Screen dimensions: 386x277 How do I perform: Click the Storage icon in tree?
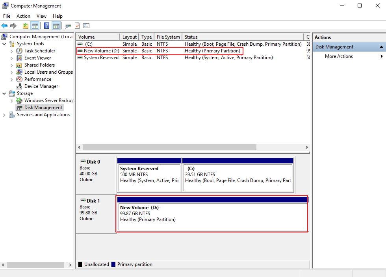[x=11, y=93]
